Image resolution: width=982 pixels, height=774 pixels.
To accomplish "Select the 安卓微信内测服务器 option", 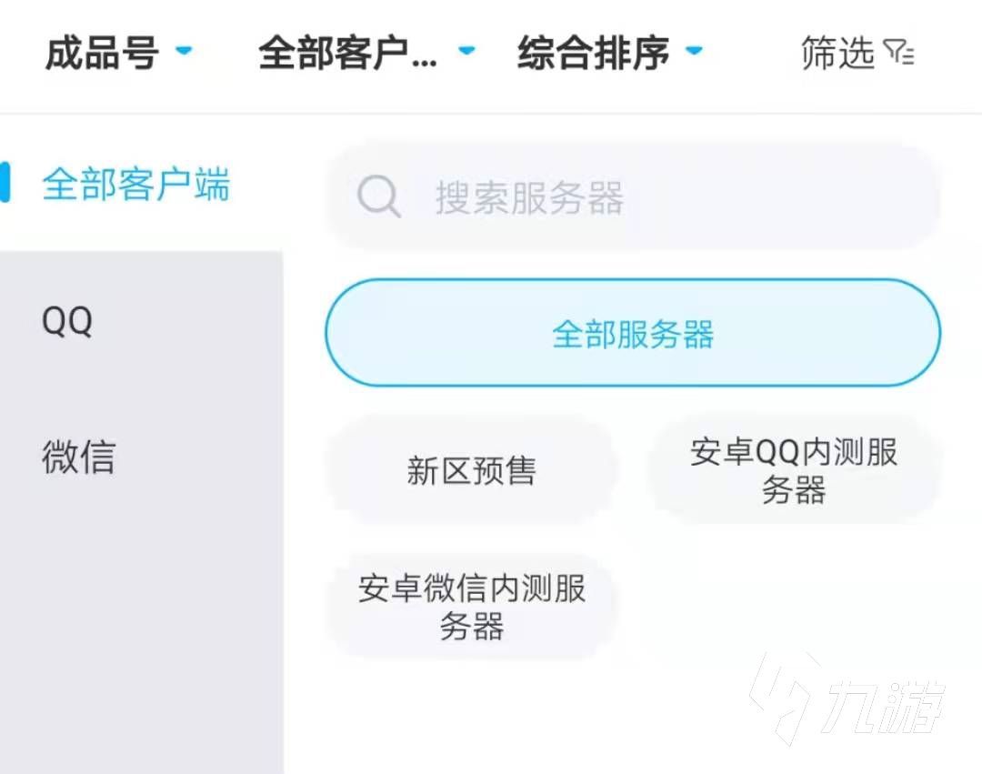I will point(471,607).
